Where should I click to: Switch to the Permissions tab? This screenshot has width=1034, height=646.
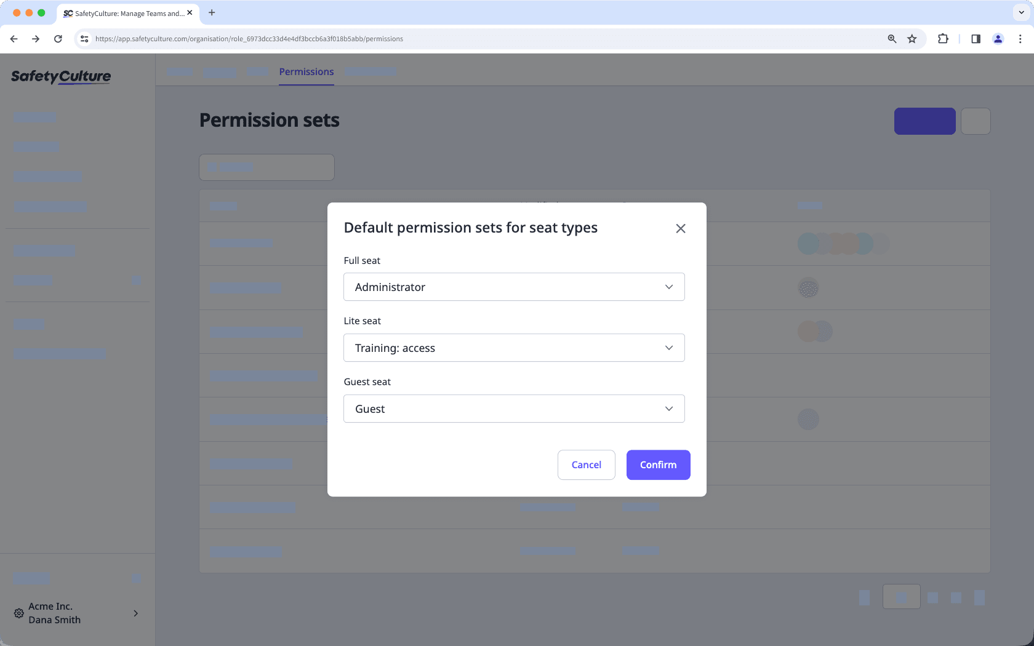(x=306, y=71)
